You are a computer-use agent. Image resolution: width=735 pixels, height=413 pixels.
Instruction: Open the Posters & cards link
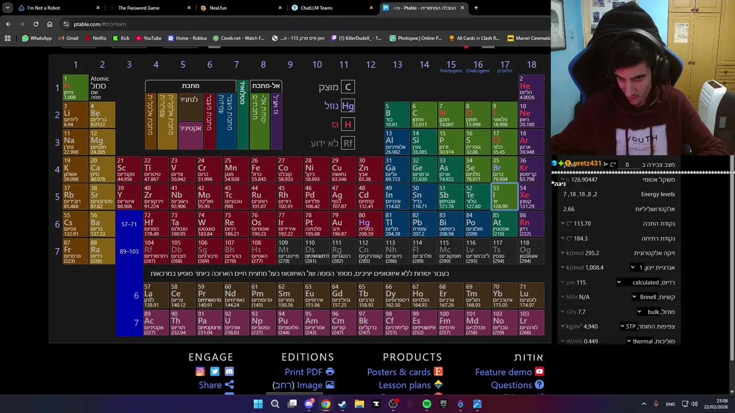[405, 372]
